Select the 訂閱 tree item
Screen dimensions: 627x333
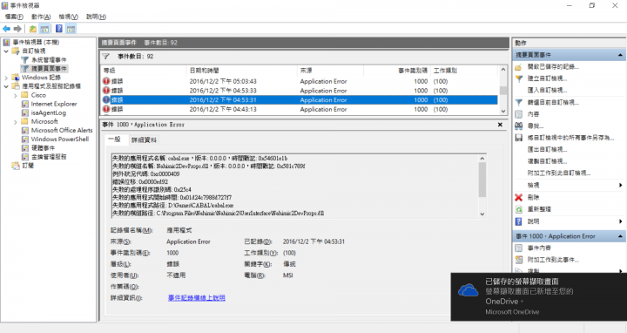tap(28, 166)
